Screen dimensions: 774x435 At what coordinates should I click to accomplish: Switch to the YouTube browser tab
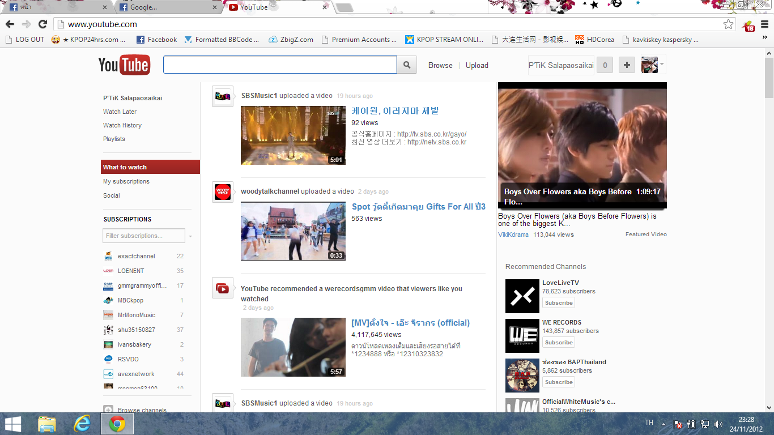point(279,7)
